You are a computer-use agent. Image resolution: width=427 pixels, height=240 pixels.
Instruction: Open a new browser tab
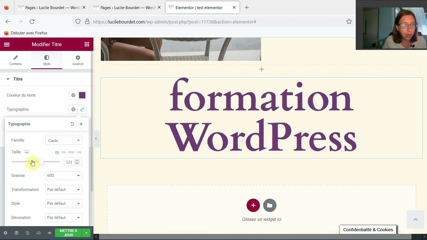(x=247, y=7)
